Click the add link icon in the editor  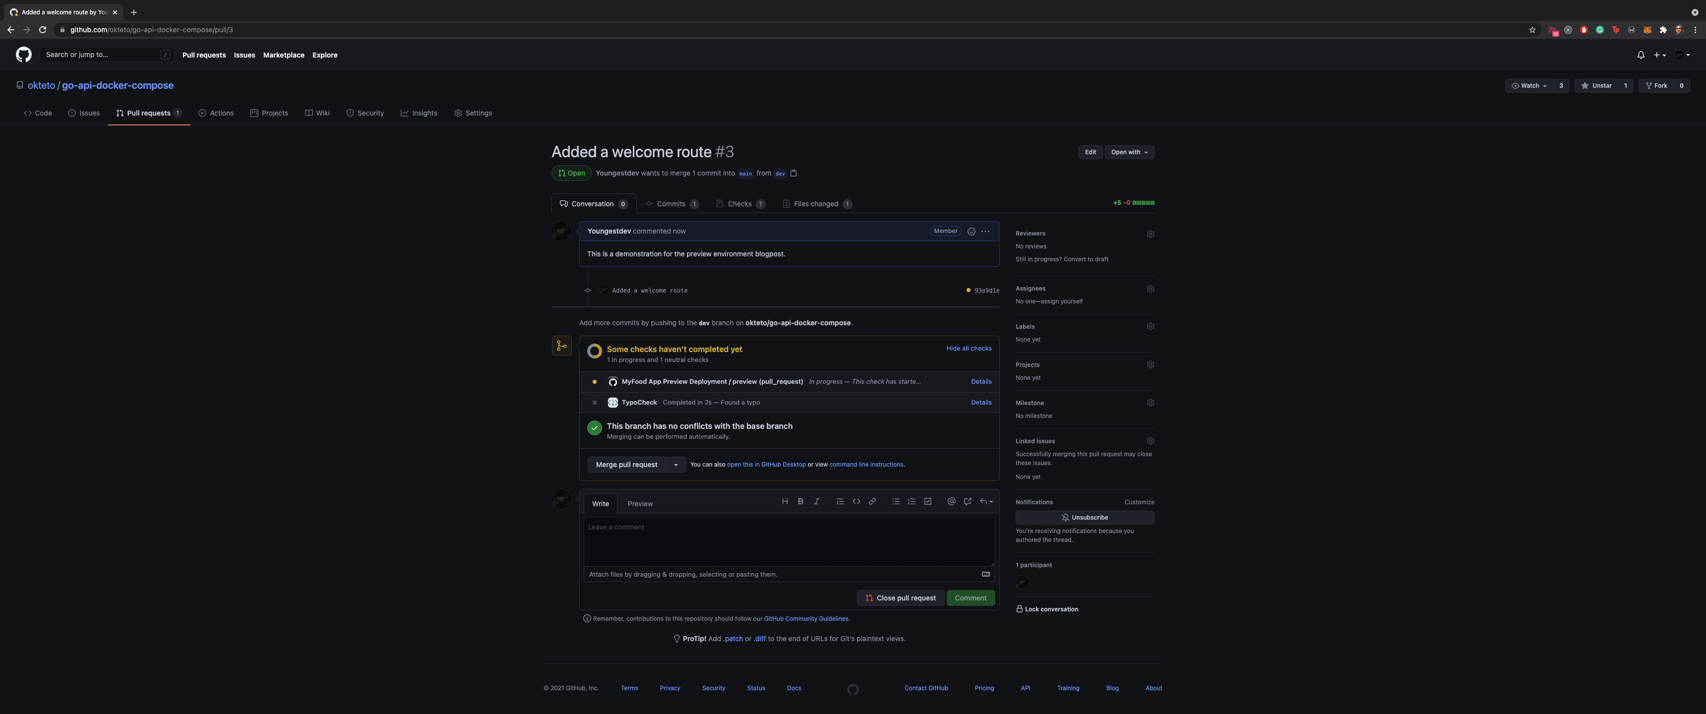tap(872, 501)
